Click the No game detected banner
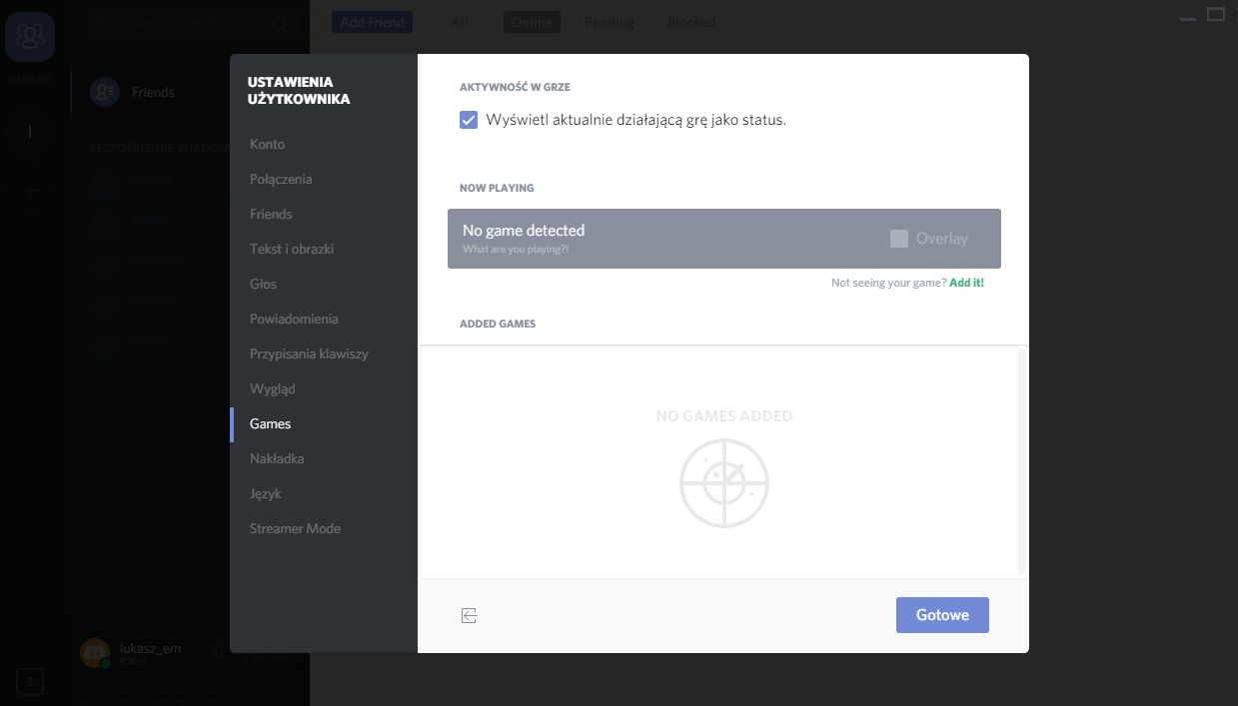This screenshot has height=706, width=1238. click(724, 239)
